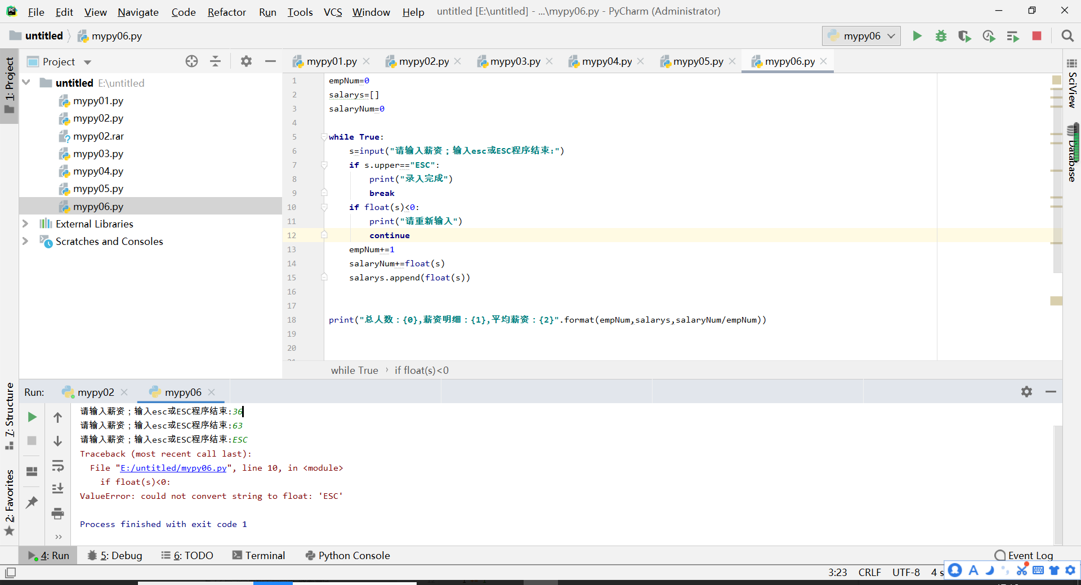Open the mypy06 run configuration dropdown
The width and height of the screenshot is (1081, 585).
click(861, 36)
